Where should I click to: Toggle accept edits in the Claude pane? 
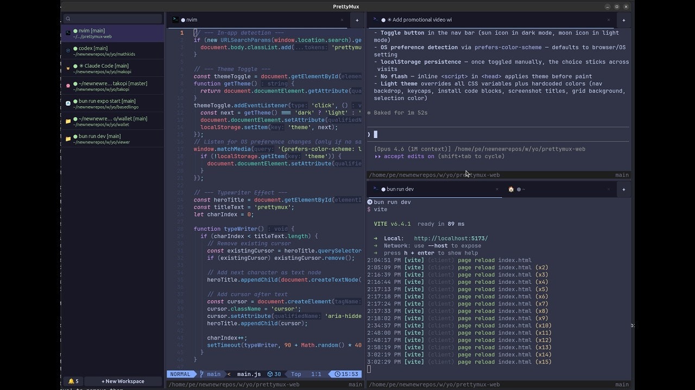pyautogui.click(x=408, y=156)
